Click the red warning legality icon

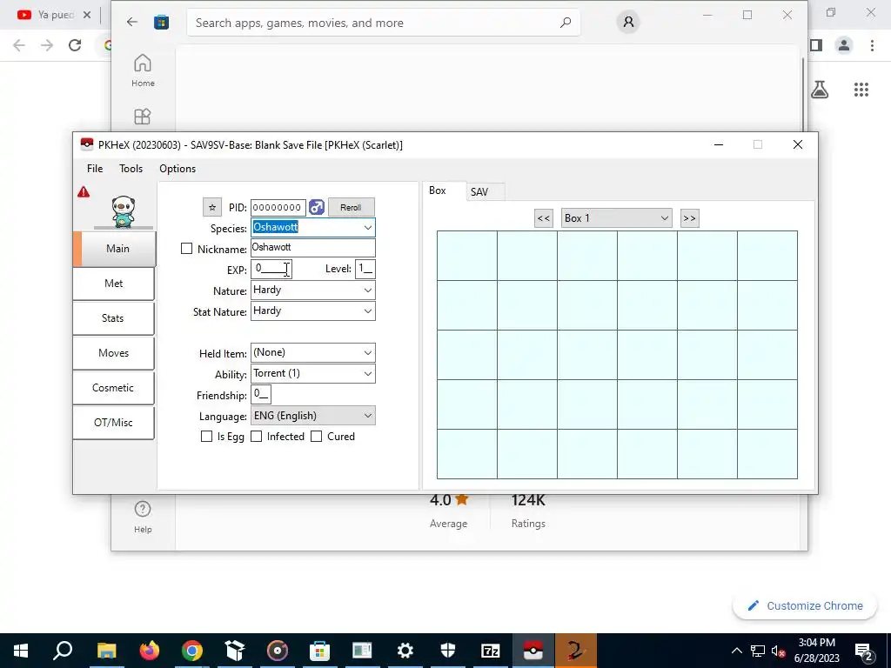(x=84, y=192)
